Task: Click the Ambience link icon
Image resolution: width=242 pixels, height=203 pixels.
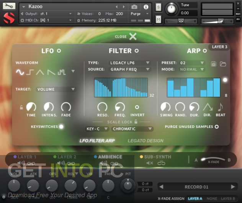Action: (114, 163)
